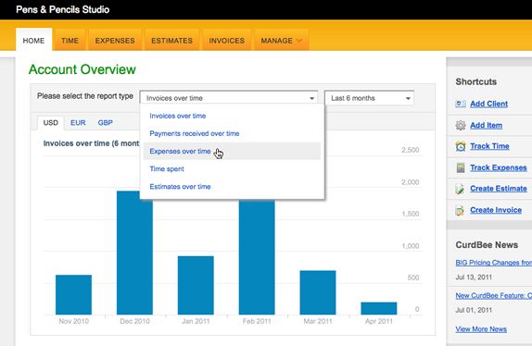The image size is (532, 346).
Task: Click the Feb 2011 chart bar
Action: (257, 257)
